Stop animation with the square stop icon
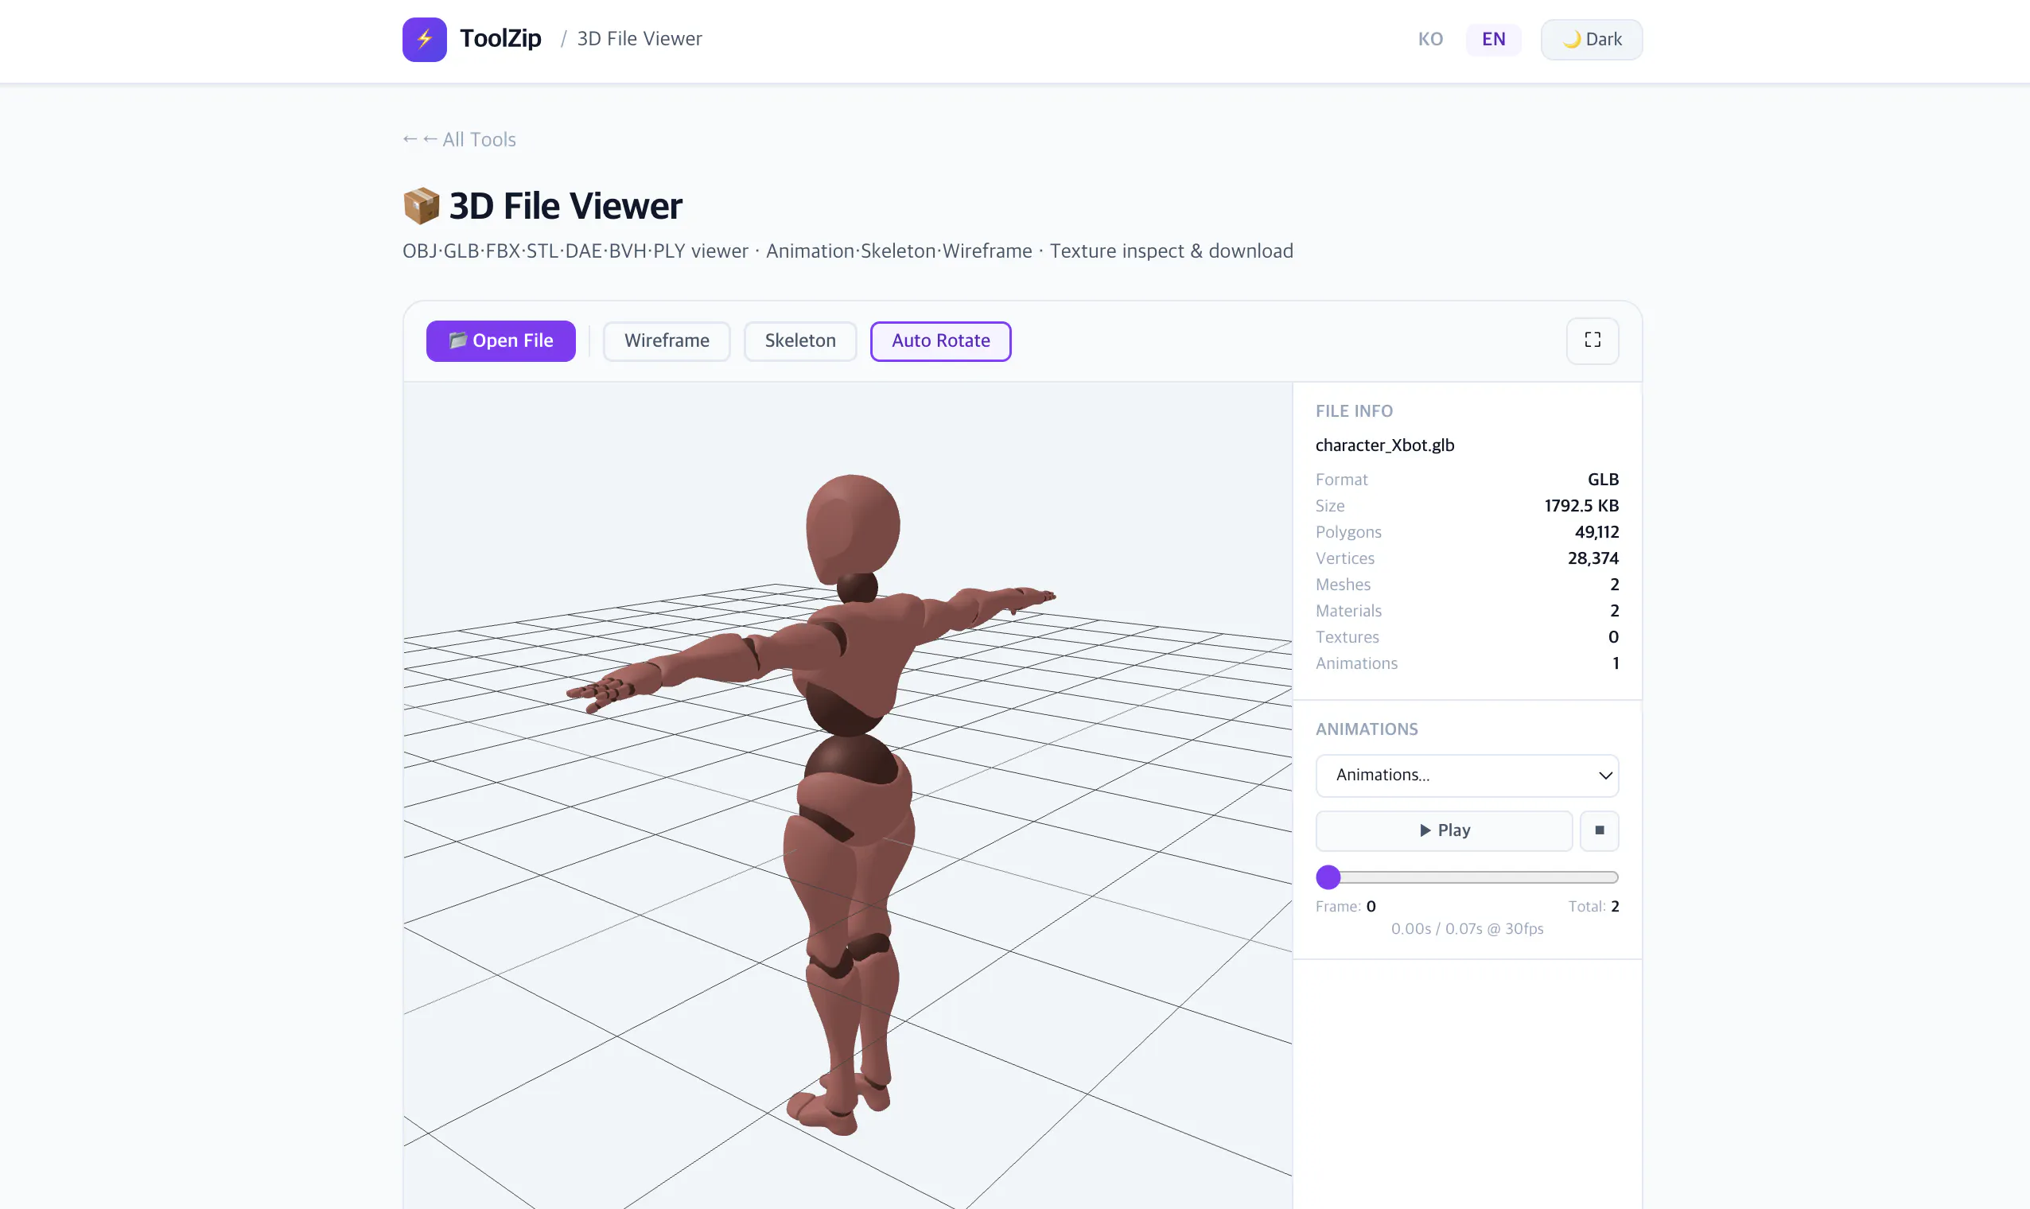The width and height of the screenshot is (2030, 1209). point(1599,830)
